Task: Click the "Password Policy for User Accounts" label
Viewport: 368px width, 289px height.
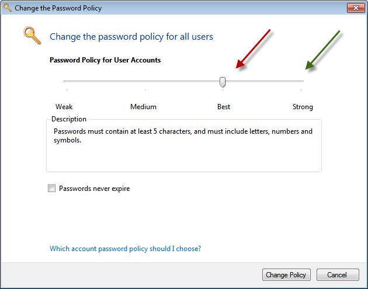Action: (105, 60)
